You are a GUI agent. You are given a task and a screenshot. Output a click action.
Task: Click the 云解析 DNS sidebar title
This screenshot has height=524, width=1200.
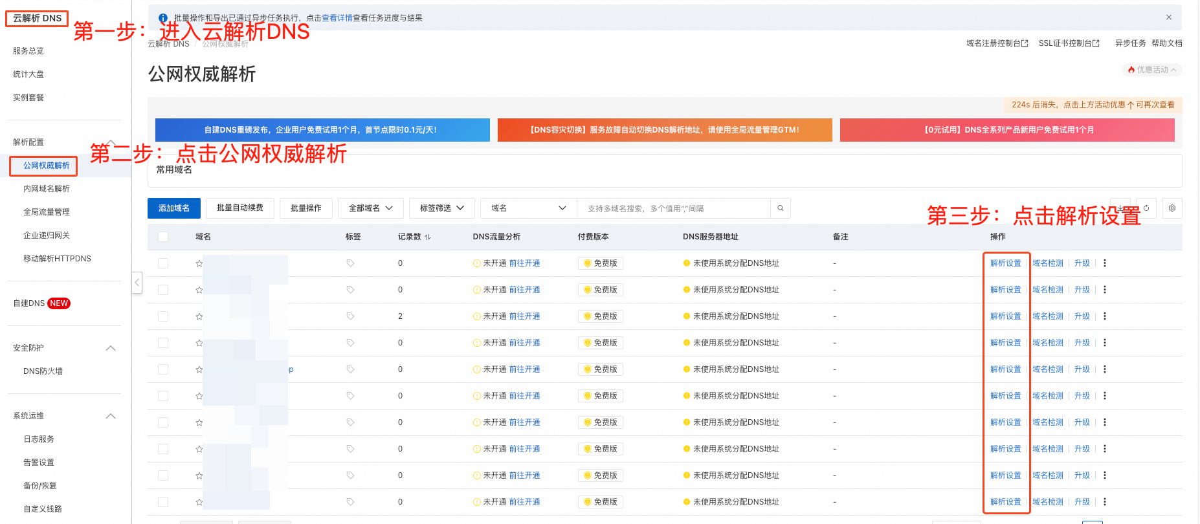tap(38, 18)
